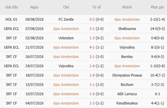Click the 09/08/2026 match date
167x108 pixels.
click(x=34, y=20)
